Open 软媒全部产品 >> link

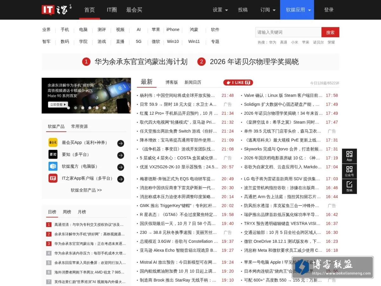coord(86,190)
